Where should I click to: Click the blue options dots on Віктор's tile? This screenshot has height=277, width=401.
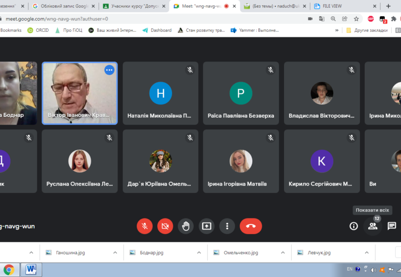click(x=109, y=70)
